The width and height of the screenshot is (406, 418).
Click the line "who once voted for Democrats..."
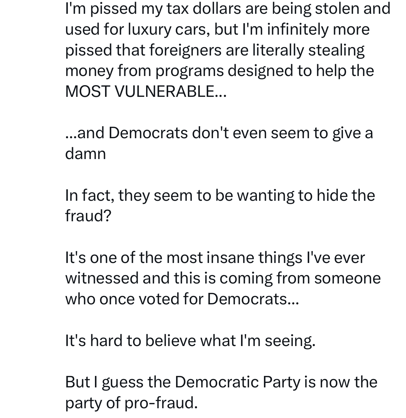point(182,299)
